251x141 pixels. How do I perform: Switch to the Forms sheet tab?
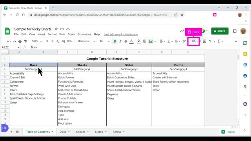[117, 132]
